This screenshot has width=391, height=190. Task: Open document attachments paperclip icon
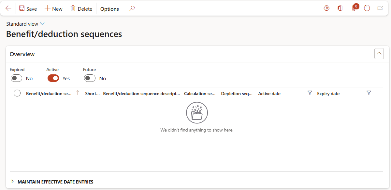click(354, 8)
